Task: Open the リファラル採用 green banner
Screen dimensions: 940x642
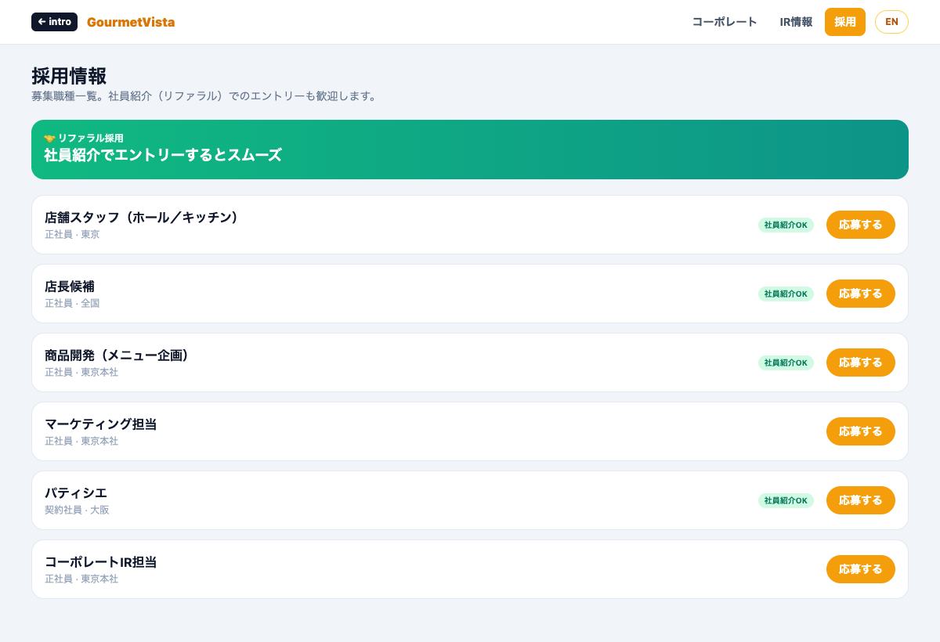Action: [x=470, y=150]
